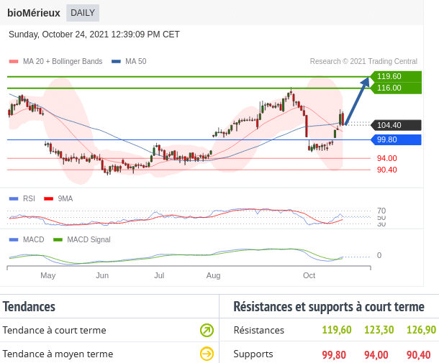Click the 123,30 resistance value
Screen dimensions: 439x363
(379, 330)
